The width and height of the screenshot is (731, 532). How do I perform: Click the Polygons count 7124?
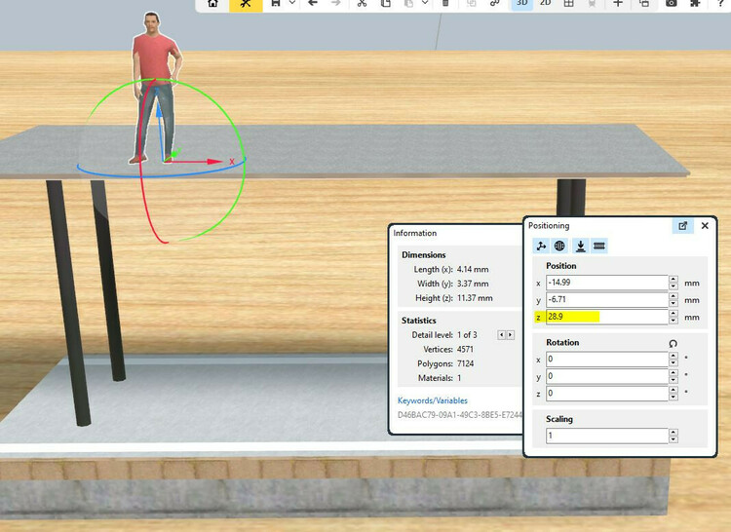click(465, 363)
